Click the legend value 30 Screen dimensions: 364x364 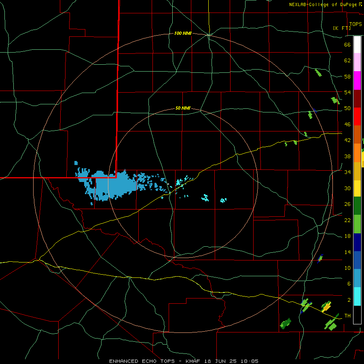point(347,188)
